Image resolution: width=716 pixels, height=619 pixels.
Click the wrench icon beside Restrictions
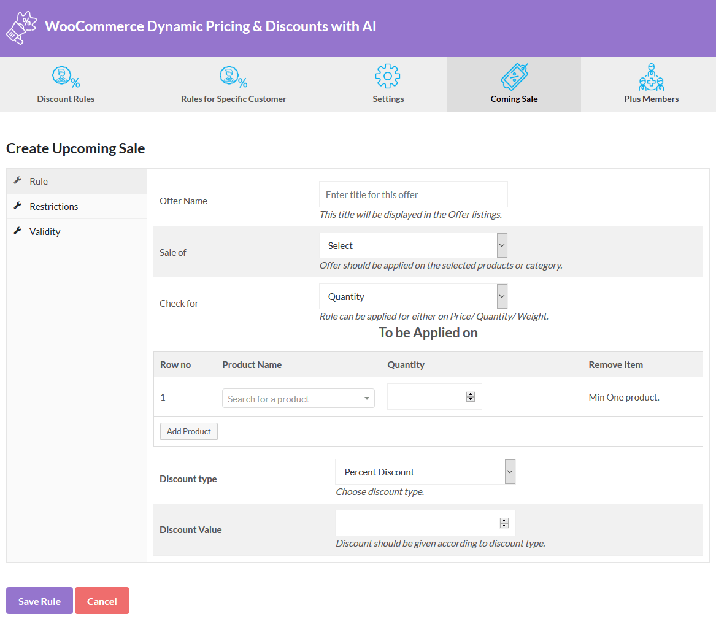point(18,206)
